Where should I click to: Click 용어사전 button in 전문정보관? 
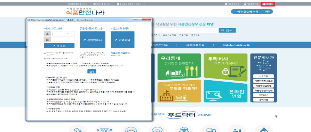[263, 100]
